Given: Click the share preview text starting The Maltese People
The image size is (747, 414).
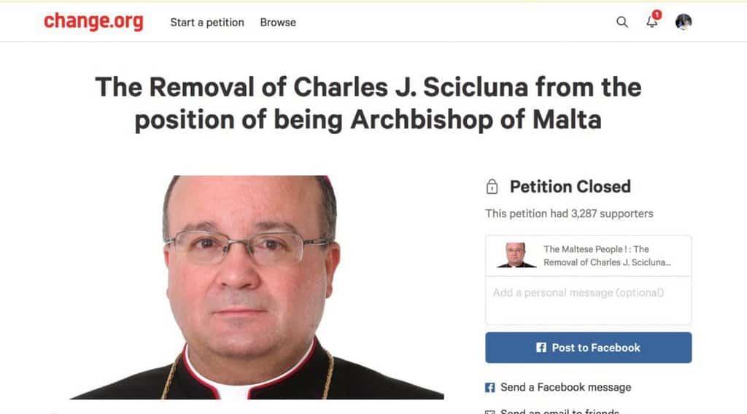Looking at the screenshot, I should coord(606,255).
